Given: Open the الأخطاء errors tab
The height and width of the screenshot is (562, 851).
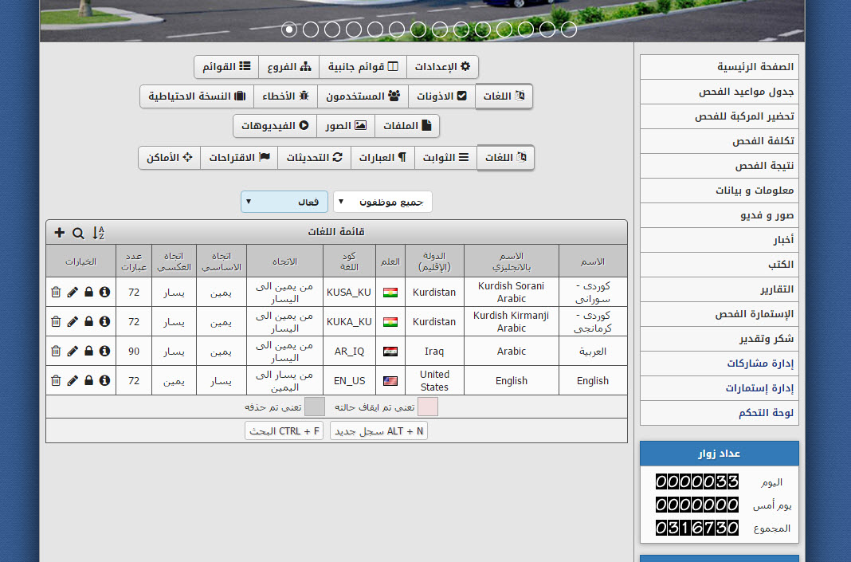Looking at the screenshot, I should click(x=285, y=96).
